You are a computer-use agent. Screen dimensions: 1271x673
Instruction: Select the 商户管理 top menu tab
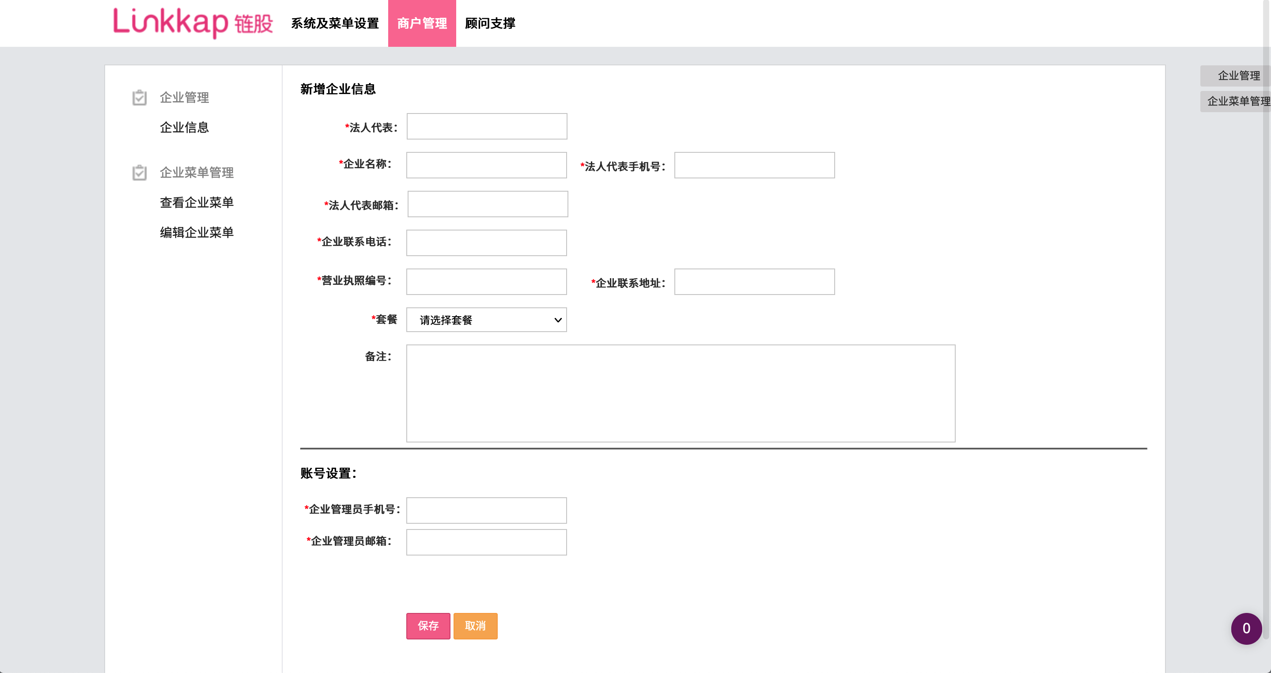(x=422, y=23)
